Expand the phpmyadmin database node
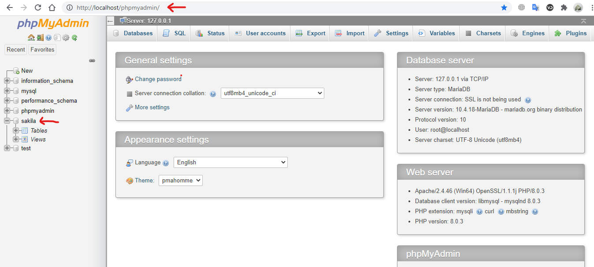 tap(7, 111)
